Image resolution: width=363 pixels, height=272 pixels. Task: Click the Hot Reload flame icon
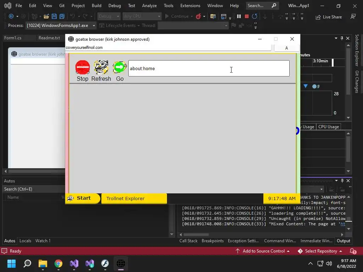(x=199, y=16)
